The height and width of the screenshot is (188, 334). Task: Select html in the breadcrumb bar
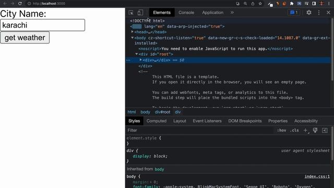click(x=132, y=112)
